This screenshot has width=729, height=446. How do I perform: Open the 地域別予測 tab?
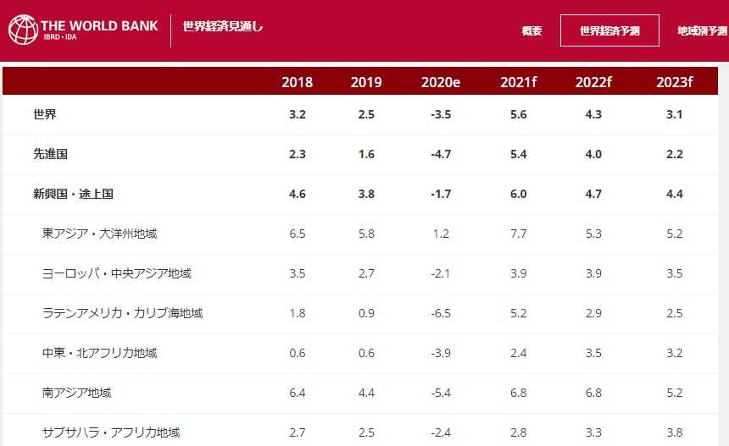(x=702, y=31)
